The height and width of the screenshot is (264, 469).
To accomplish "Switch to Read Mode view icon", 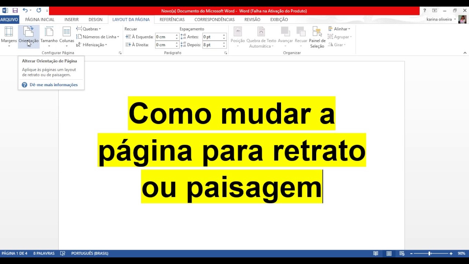I will 376,253.
